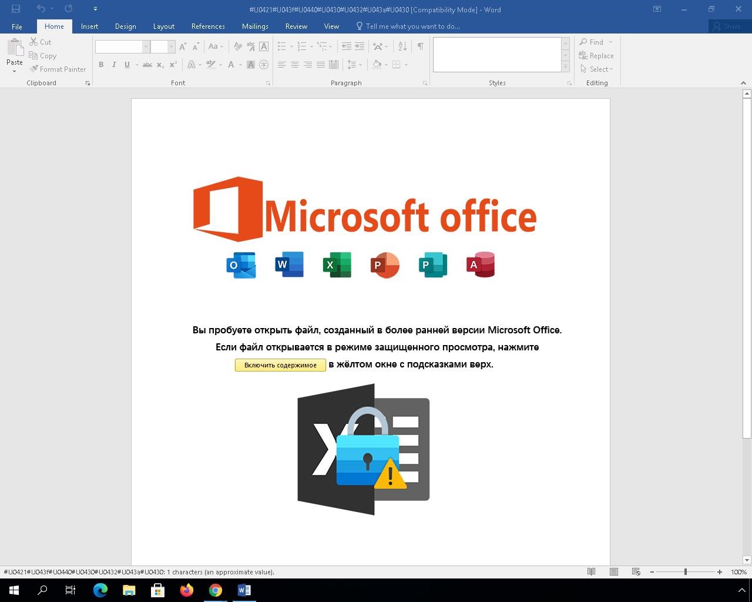The height and width of the screenshot is (602, 752).
Task: Switch to the Layout tab
Action: pyautogui.click(x=163, y=26)
